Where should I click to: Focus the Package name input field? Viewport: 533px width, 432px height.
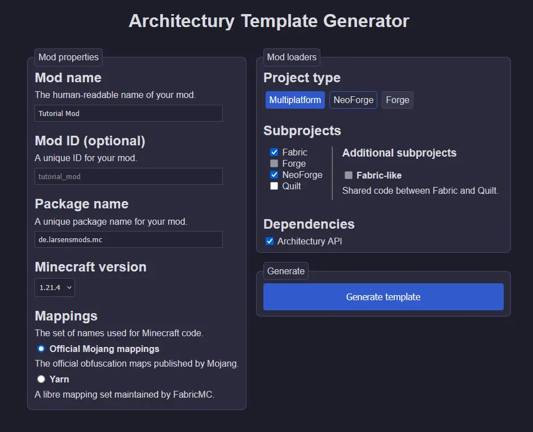pos(129,239)
